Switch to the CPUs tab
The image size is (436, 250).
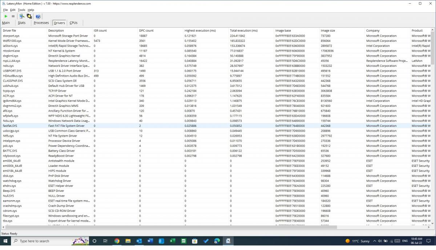point(73,23)
